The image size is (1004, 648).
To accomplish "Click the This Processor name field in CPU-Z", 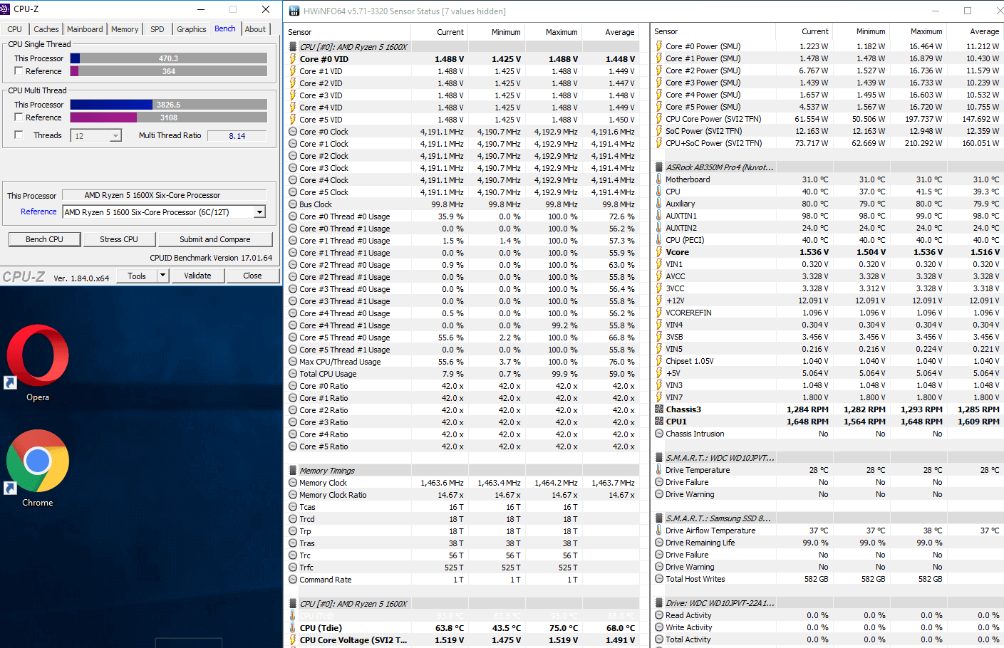I will click(x=165, y=195).
